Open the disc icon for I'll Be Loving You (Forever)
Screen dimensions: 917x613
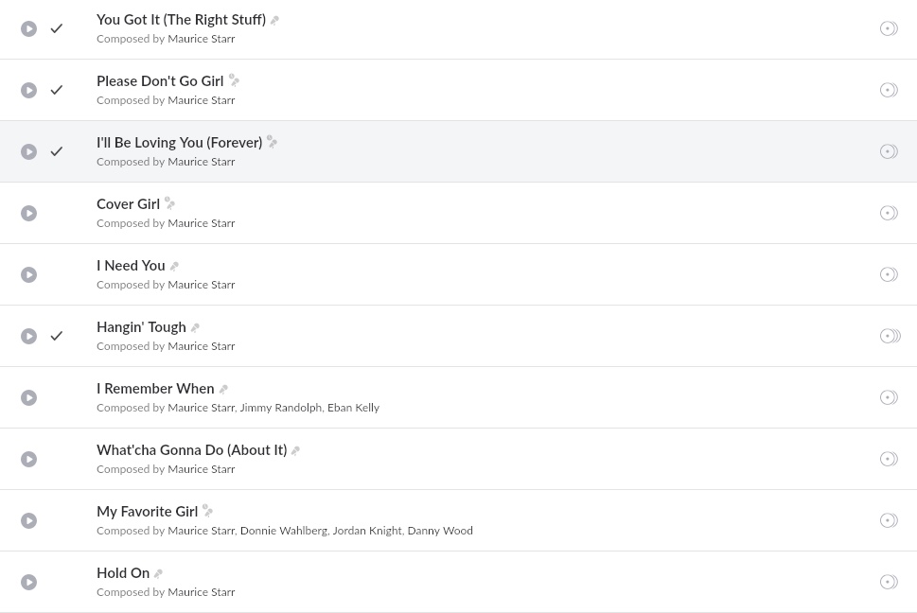pos(889,151)
